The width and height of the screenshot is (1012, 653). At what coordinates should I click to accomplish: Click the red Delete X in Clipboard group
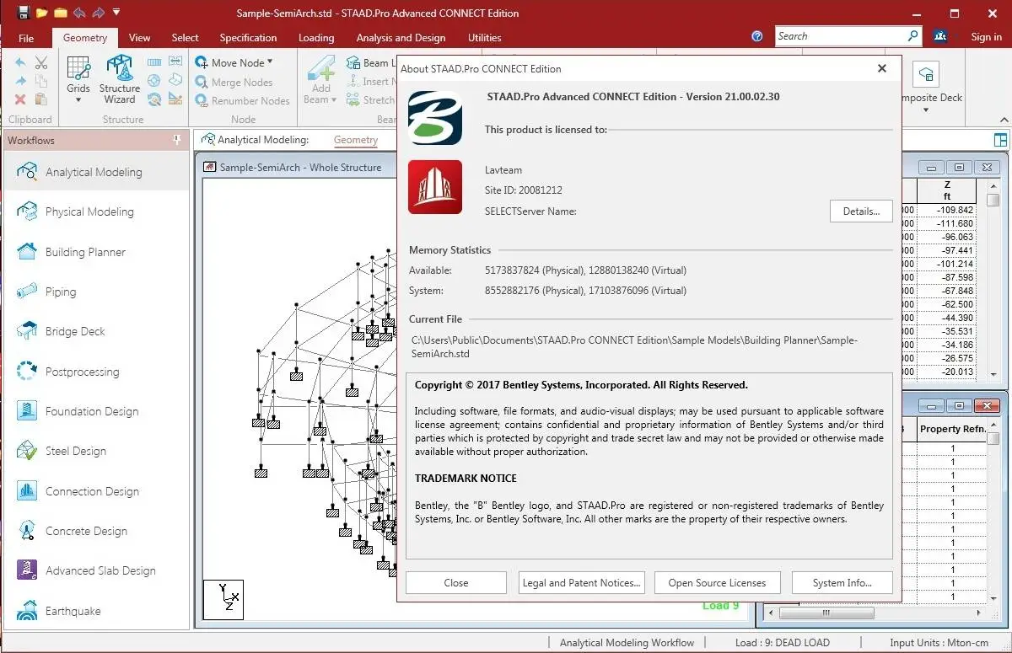click(21, 99)
